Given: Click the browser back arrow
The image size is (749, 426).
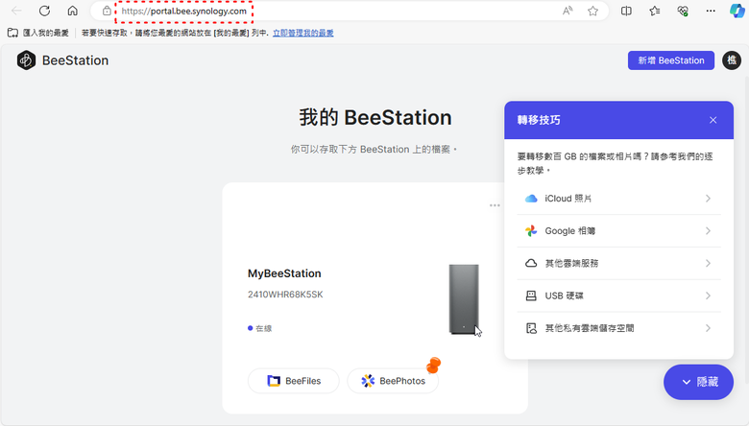Looking at the screenshot, I should tap(16, 11).
